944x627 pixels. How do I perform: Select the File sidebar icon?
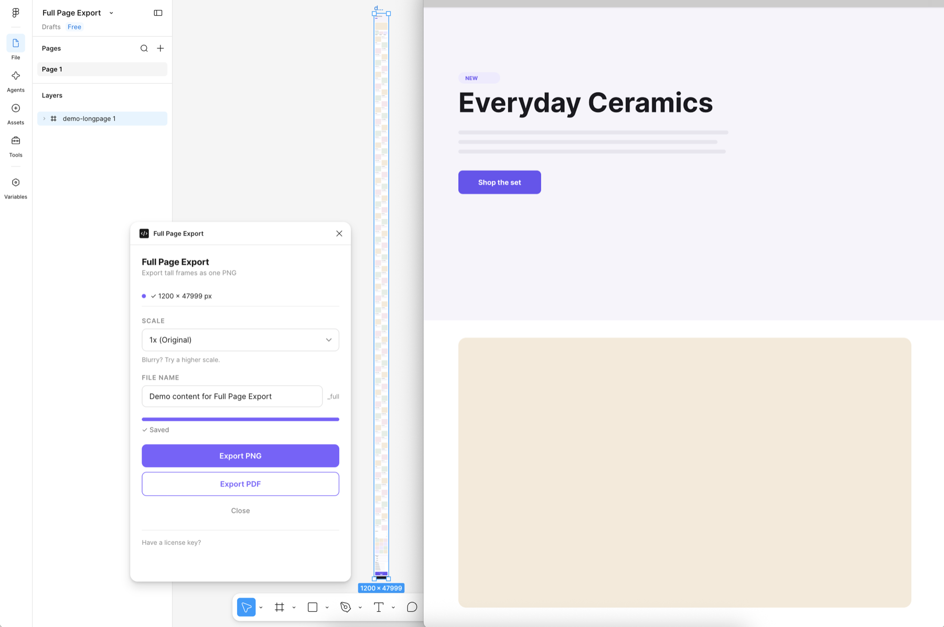pos(16,43)
